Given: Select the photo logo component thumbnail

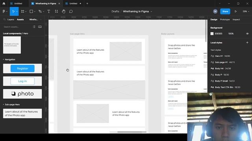Looking at the screenshot, I should click(x=22, y=94).
